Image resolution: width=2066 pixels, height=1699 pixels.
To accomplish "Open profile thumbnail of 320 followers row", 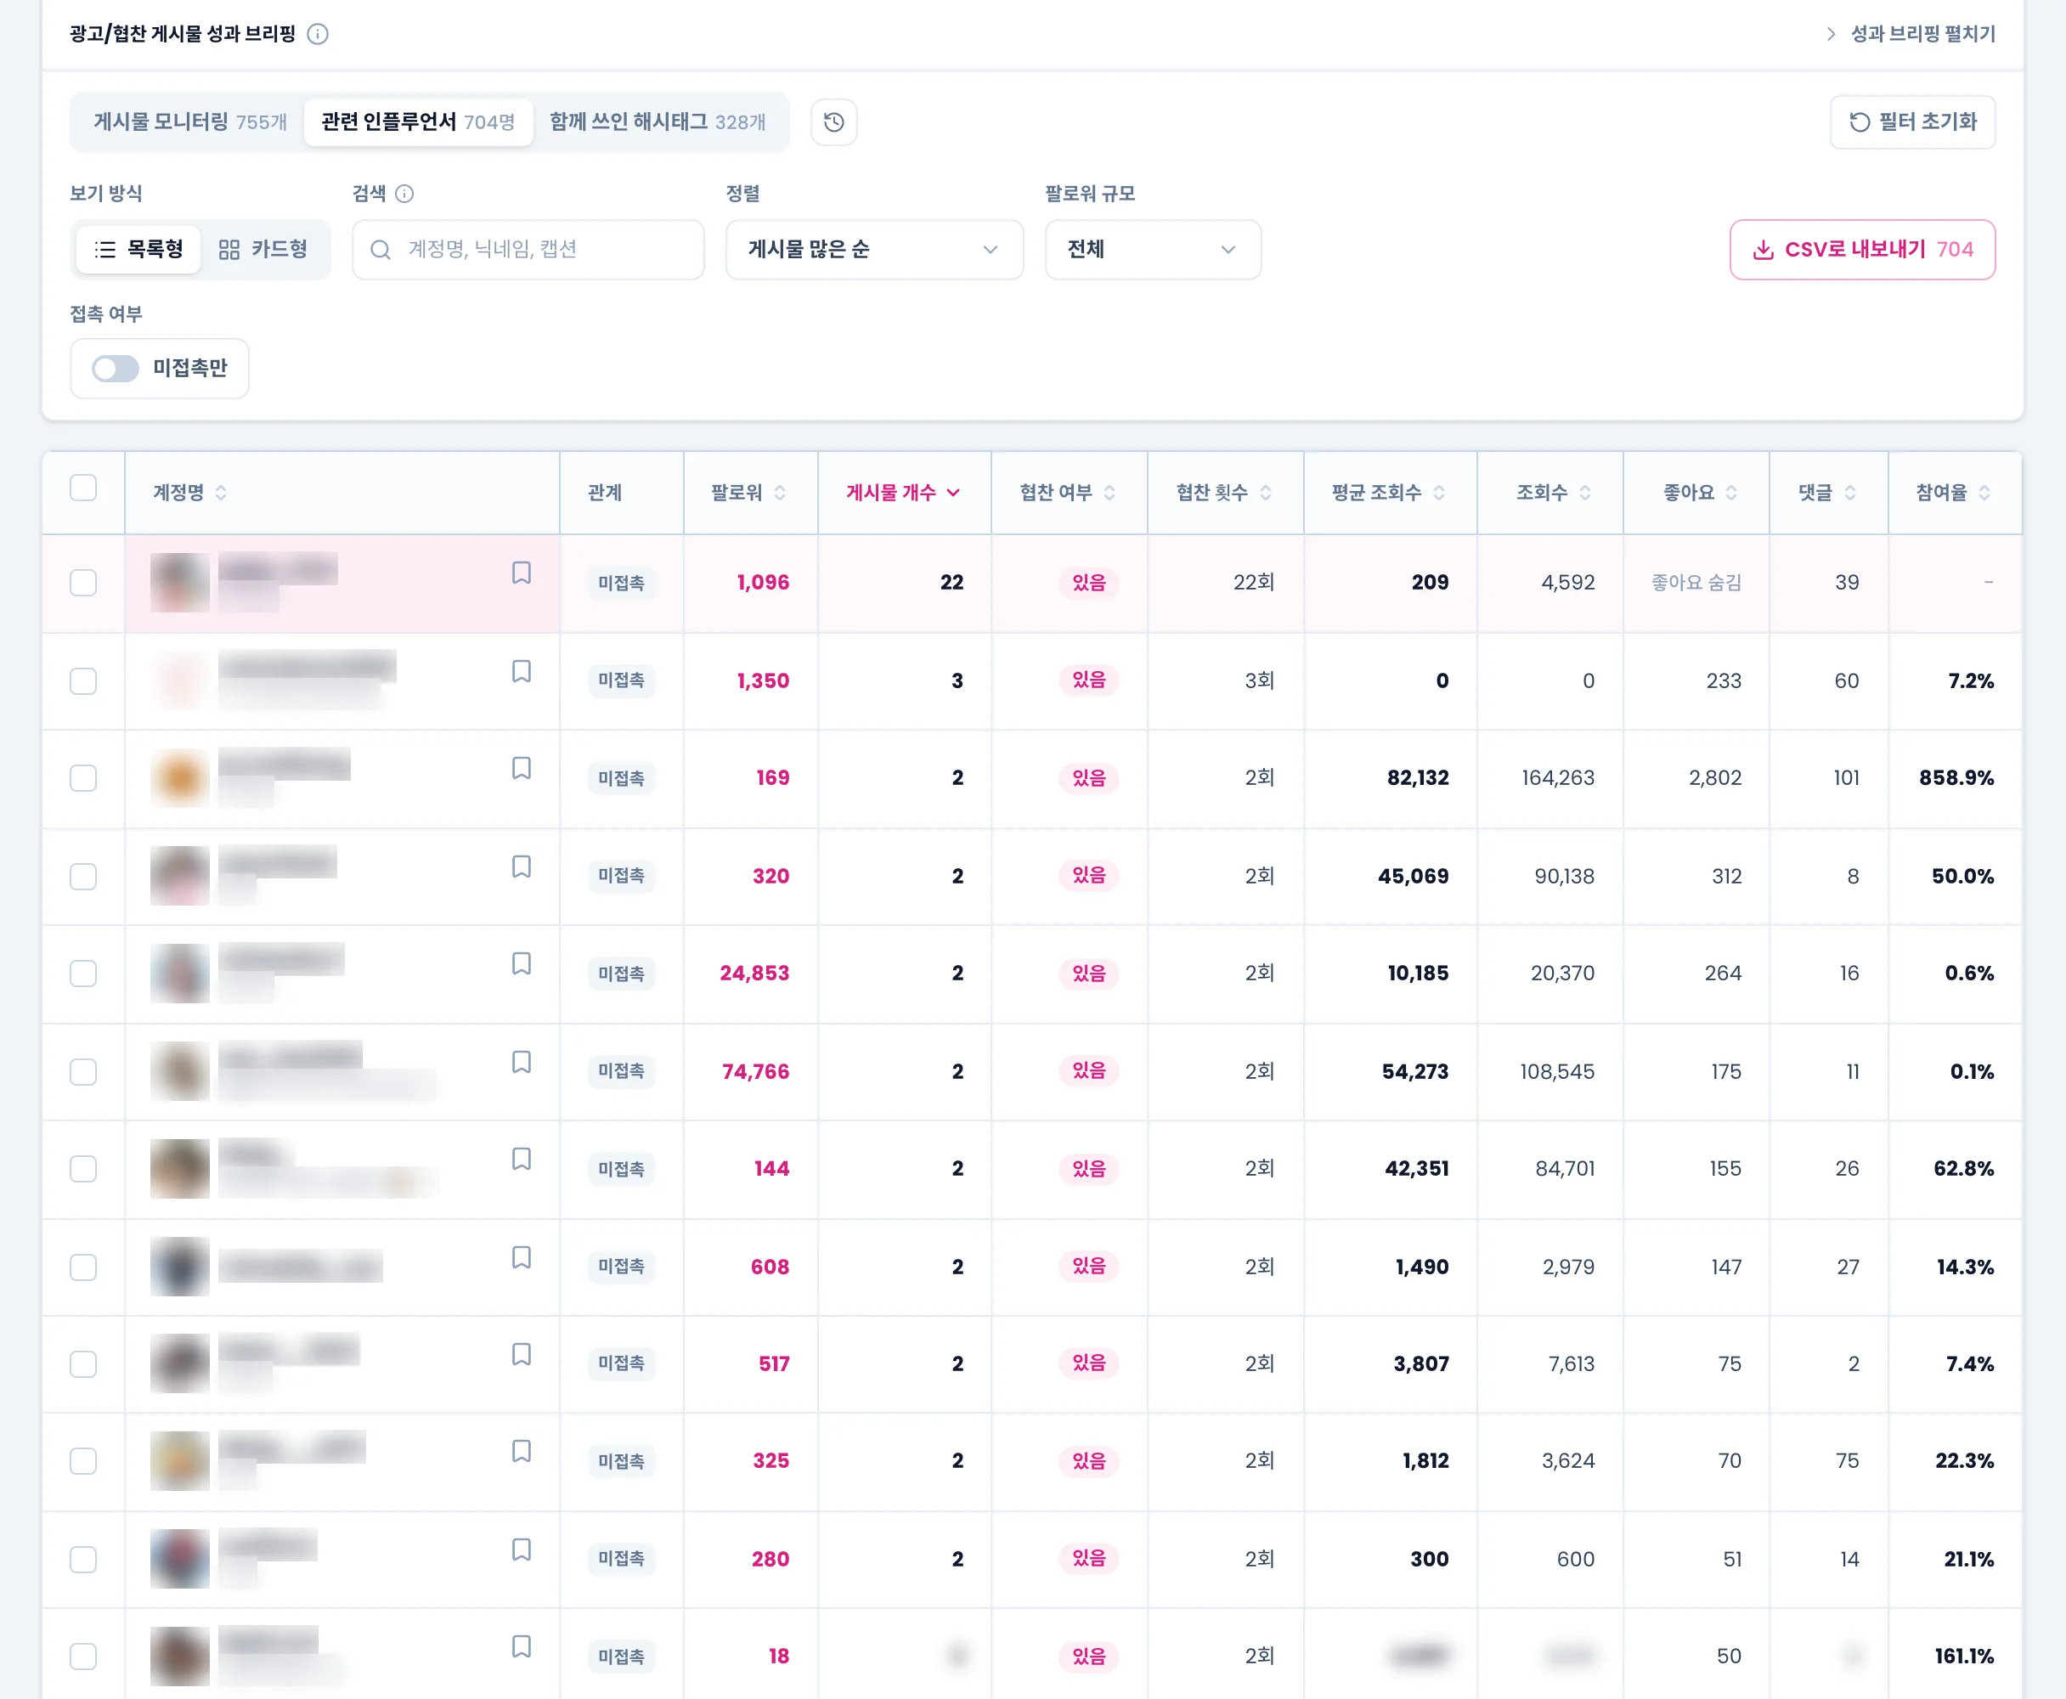I will [x=180, y=876].
